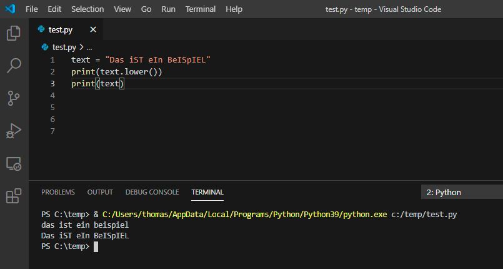Open the '2: Python' terminal selector dropdown
Screen dimensions: 503x269
(x=462, y=192)
